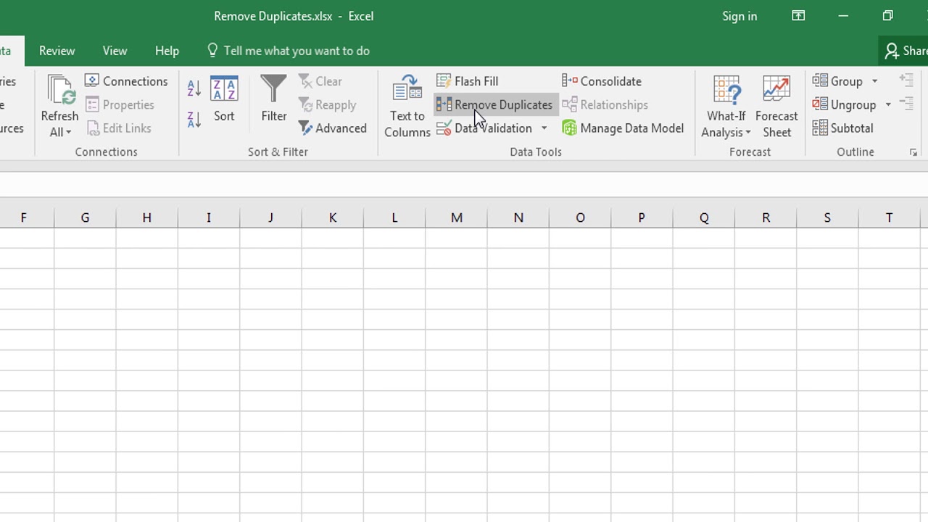Click the Subtotal button
Image resolution: width=928 pixels, height=522 pixels.
pos(842,128)
